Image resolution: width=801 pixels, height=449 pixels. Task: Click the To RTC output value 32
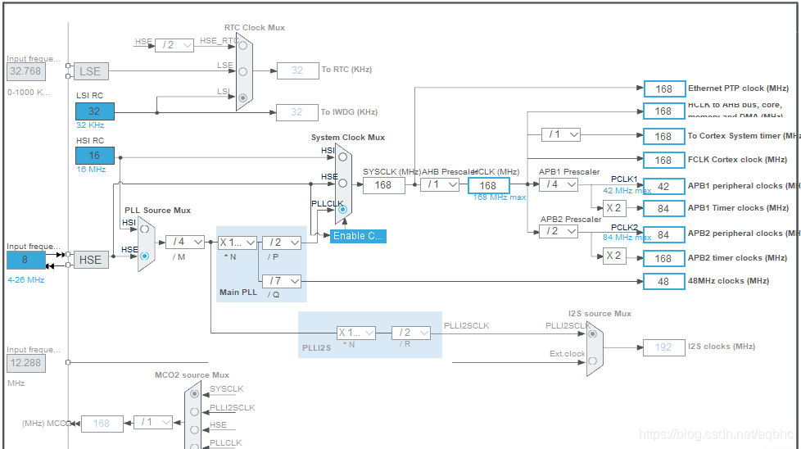[x=298, y=70]
